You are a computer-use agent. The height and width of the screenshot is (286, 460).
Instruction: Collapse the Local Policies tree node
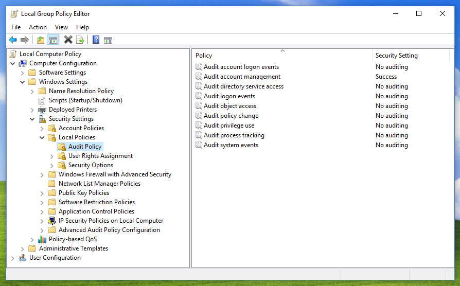point(42,138)
